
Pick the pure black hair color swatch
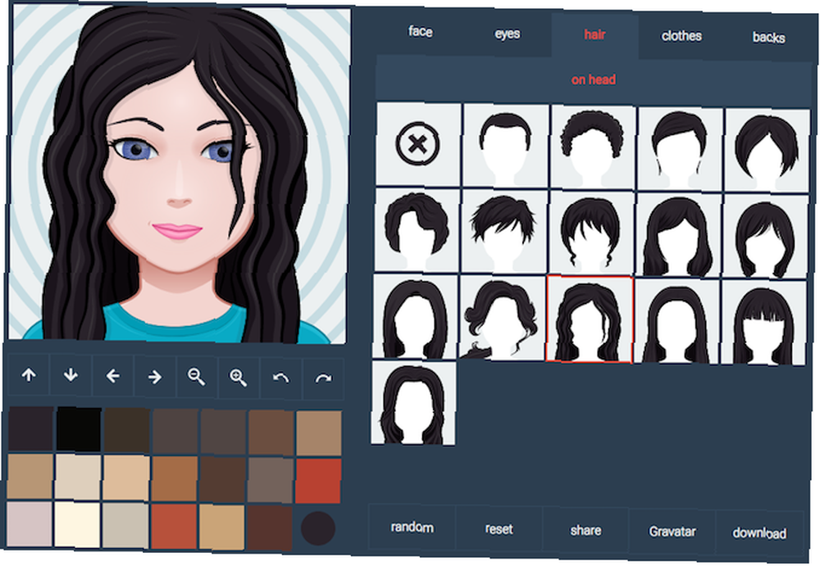pyautogui.click(x=79, y=429)
